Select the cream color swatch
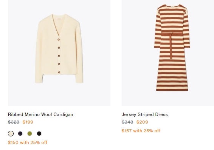This screenshot has width=214, height=150. pyautogui.click(x=11, y=133)
